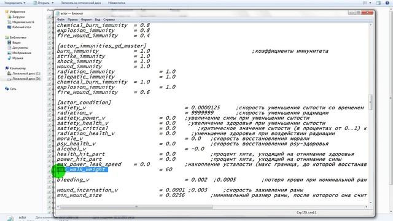
Task: Select Избранное in Explorer navigation pane
Action: point(17,12)
